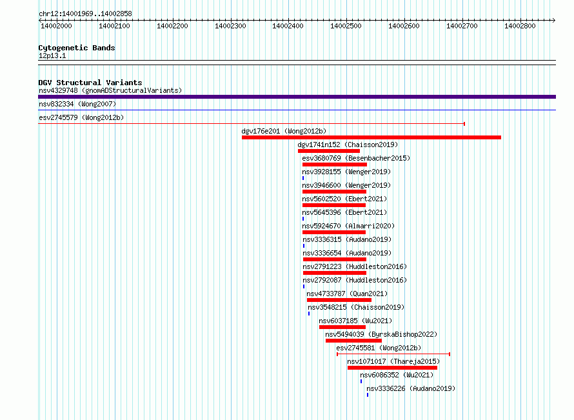Screen dimensions: 574x420
Task: Click the small blue marker under nsv3928155
Action: [x=303, y=178]
